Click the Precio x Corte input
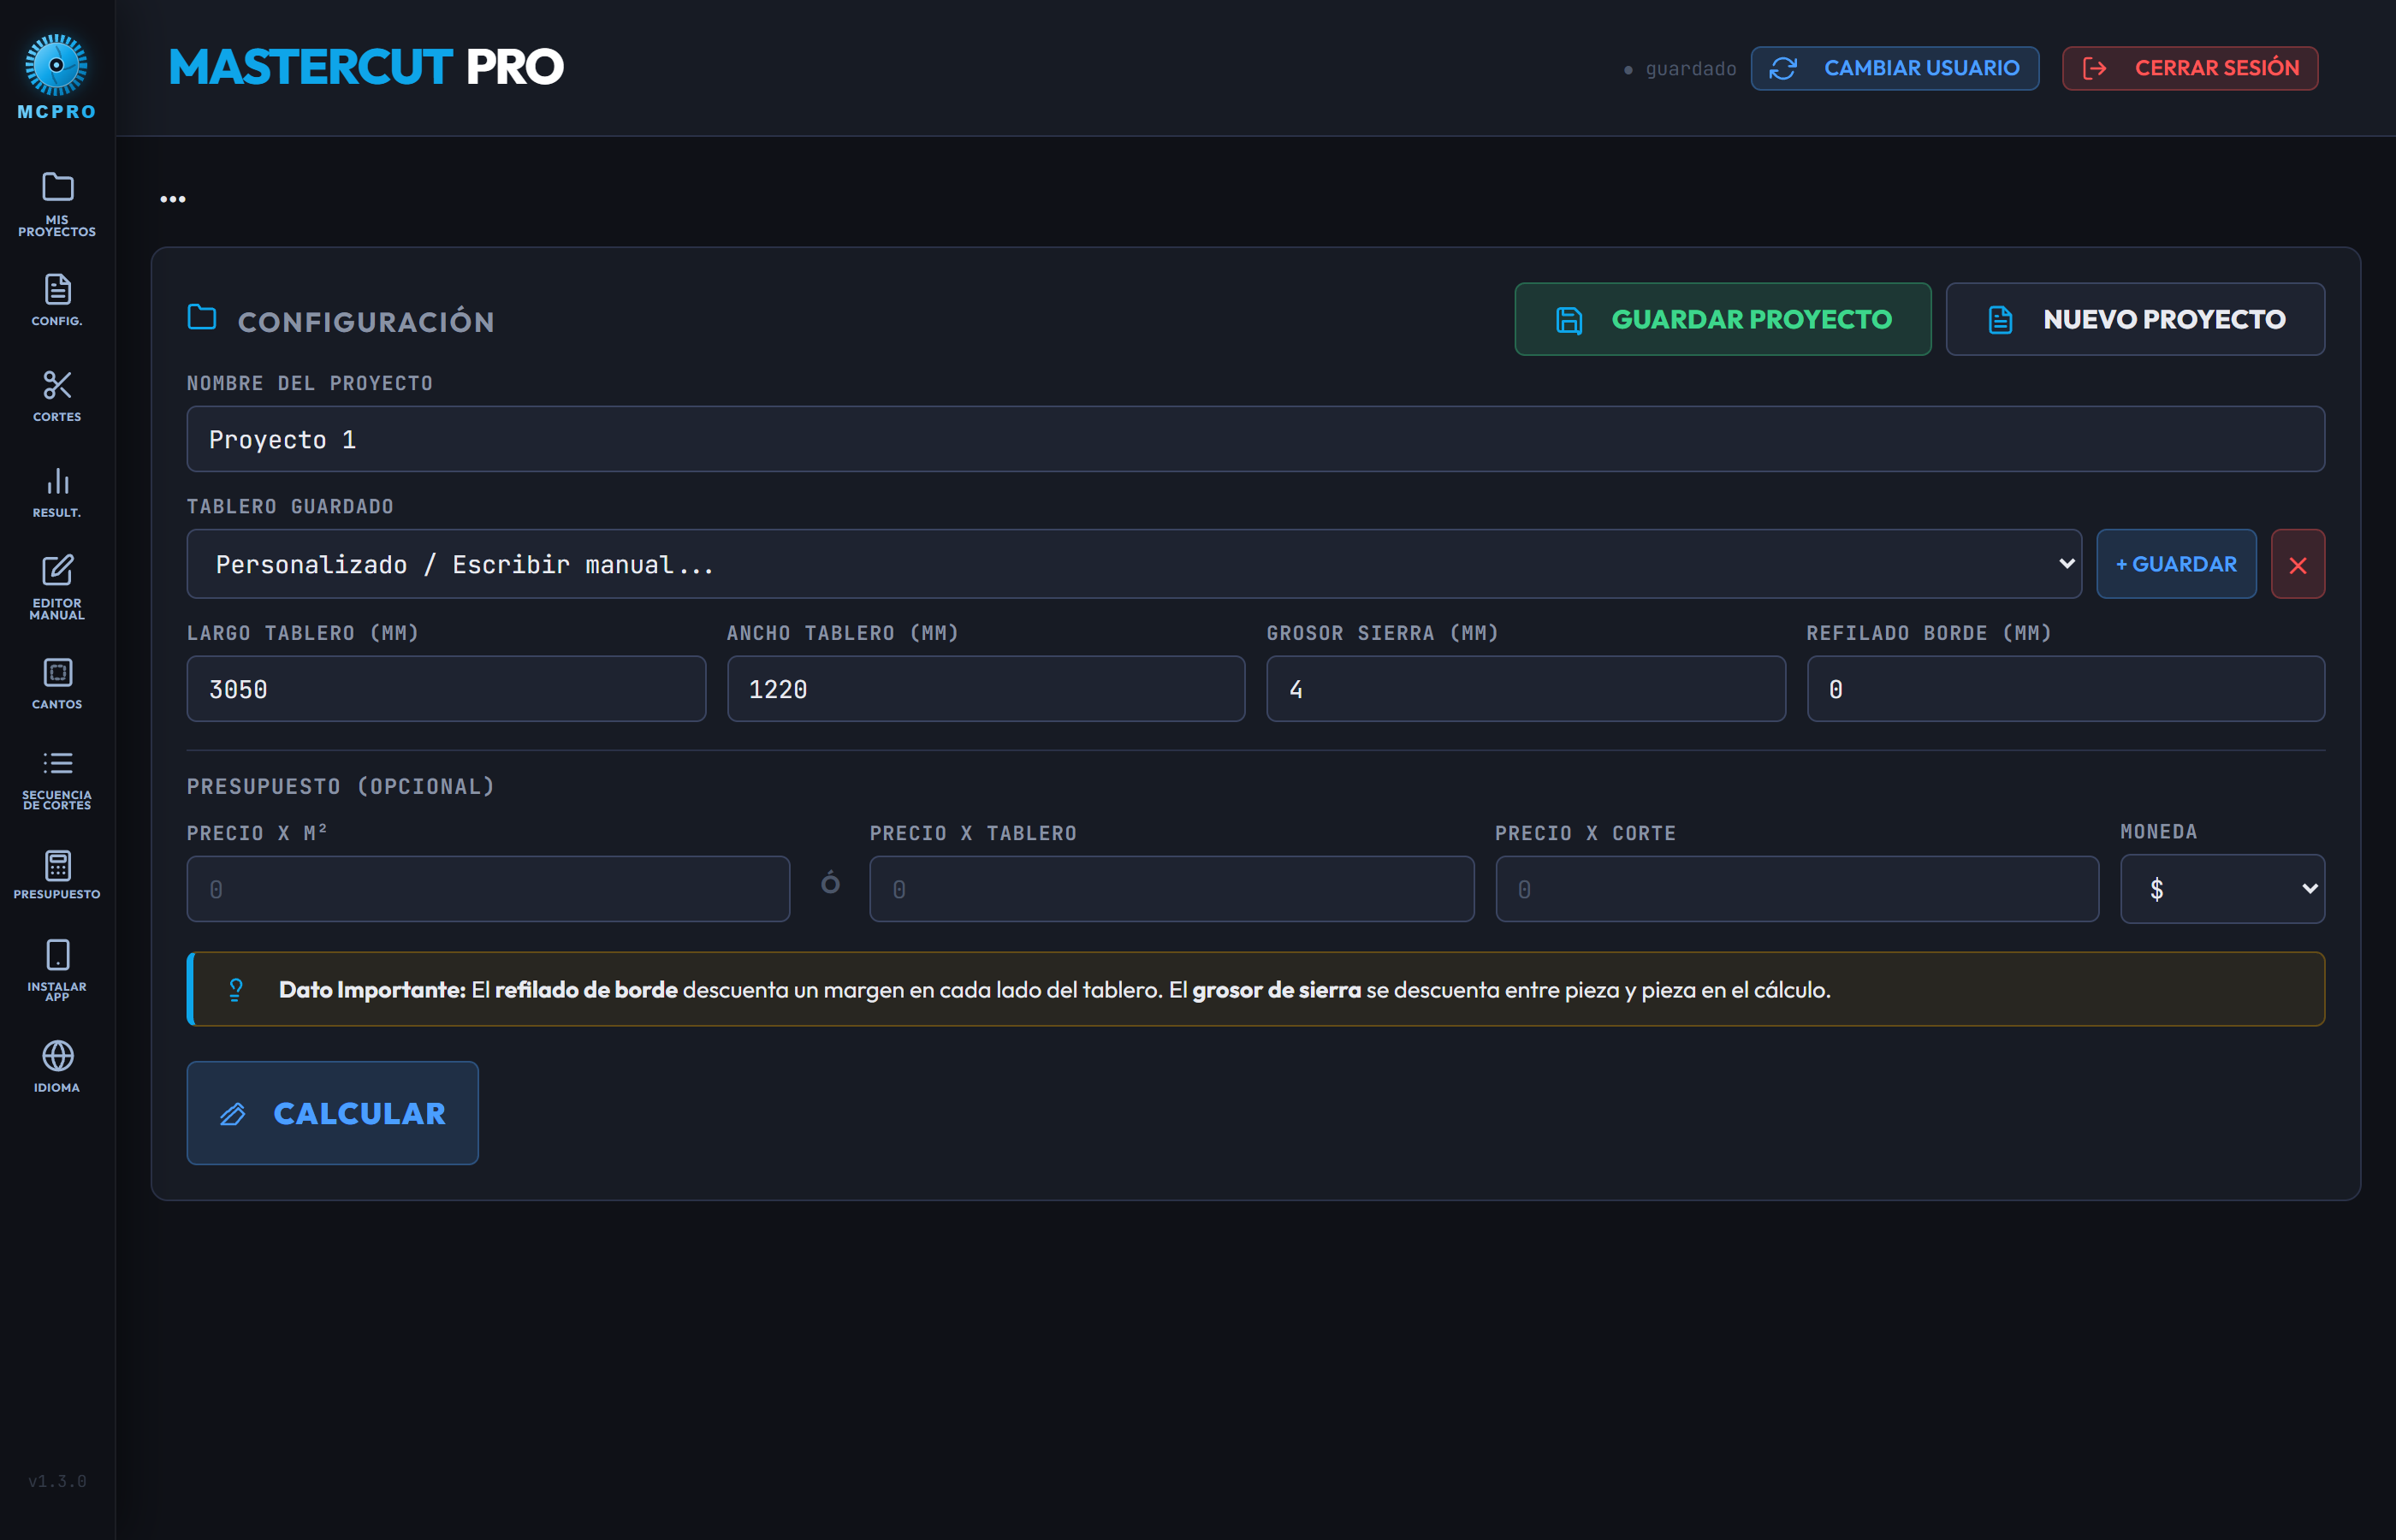The width and height of the screenshot is (2396, 1540). 1797,889
